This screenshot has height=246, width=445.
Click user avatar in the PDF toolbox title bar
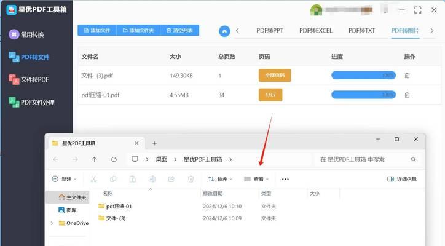tap(316, 10)
